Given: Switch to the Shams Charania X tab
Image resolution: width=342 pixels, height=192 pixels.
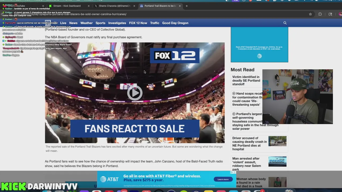Looking at the screenshot, I should coord(114,6).
